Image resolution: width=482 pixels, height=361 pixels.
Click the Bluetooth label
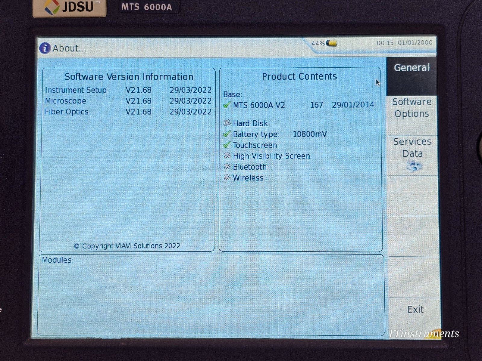pyautogui.click(x=250, y=167)
